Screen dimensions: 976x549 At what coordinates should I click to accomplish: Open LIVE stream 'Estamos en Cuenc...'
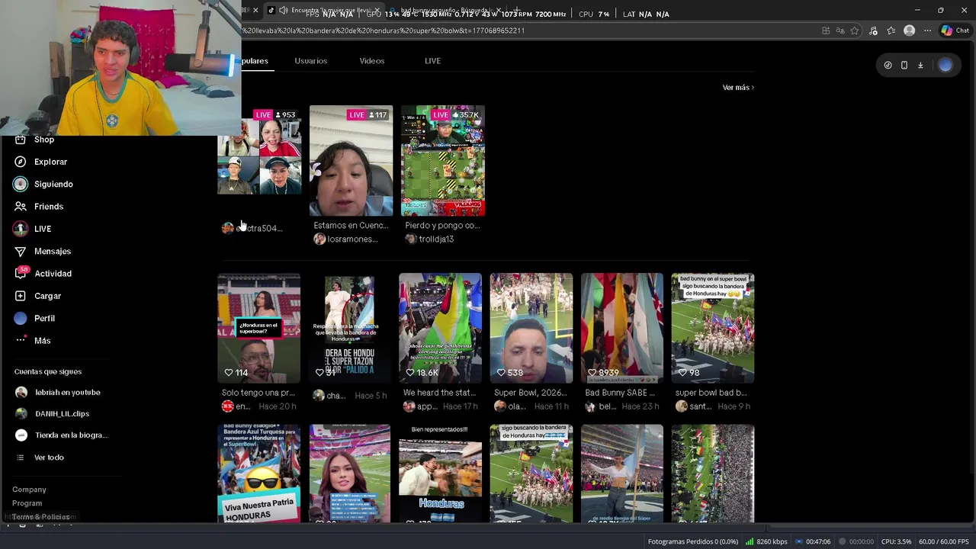click(x=351, y=161)
